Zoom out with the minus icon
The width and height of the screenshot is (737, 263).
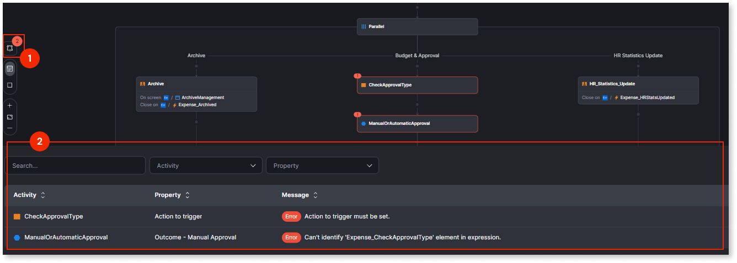pyautogui.click(x=10, y=128)
